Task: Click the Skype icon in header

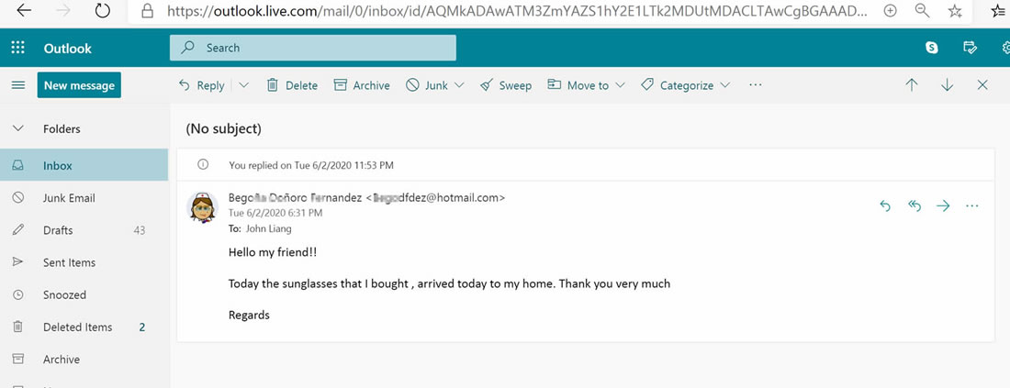Action: click(x=932, y=48)
